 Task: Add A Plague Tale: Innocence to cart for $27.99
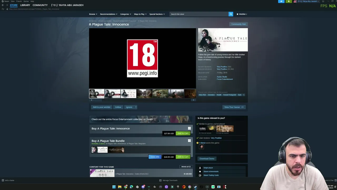click(183, 133)
